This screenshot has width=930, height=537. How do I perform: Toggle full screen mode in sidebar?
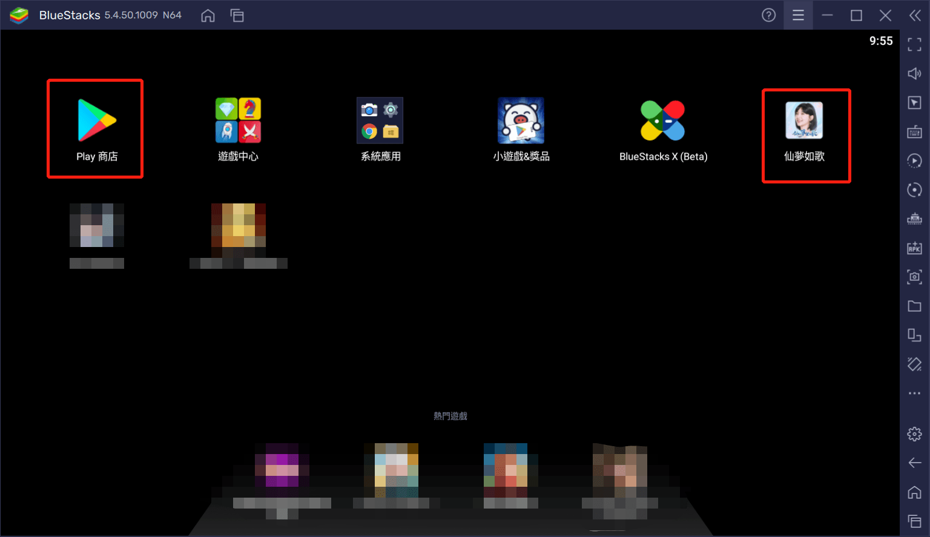point(914,44)
